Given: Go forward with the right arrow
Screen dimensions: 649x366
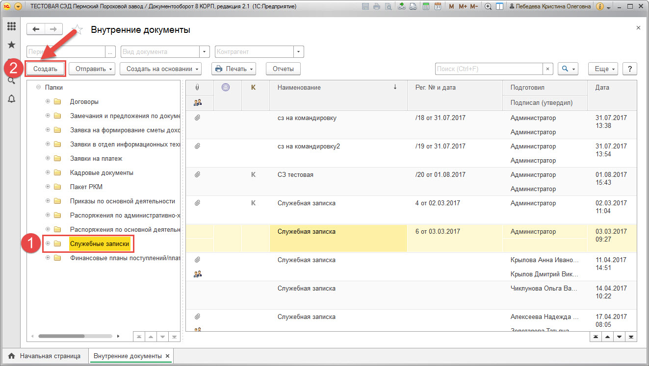Looking at the screenshot, I should 53,29.
